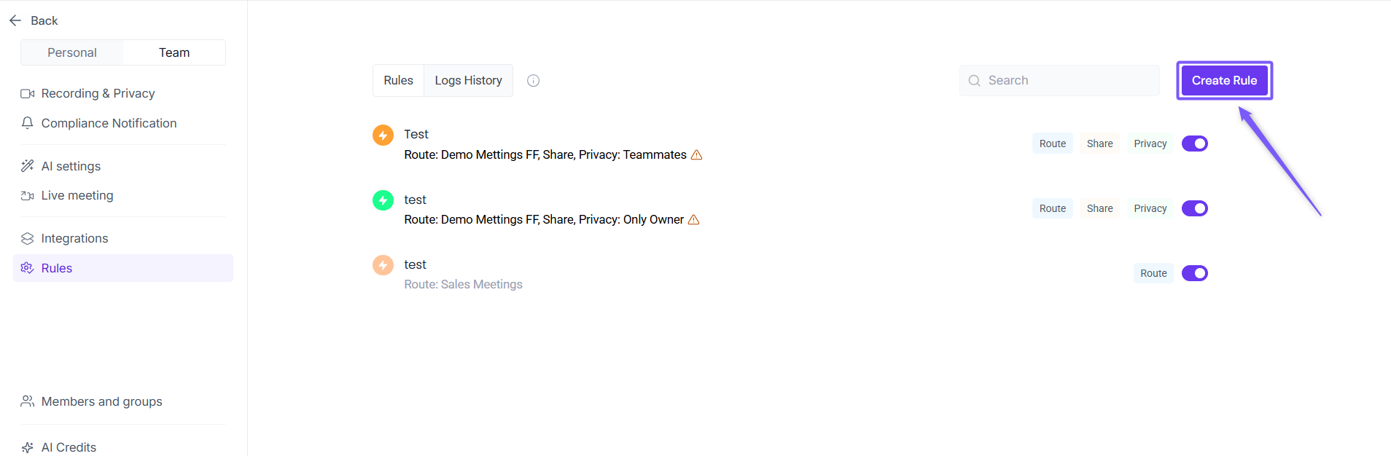This screenshot has width=1391, height=456.
Task: Open Recording & Privacy settings
Action: tap(98, 93)
